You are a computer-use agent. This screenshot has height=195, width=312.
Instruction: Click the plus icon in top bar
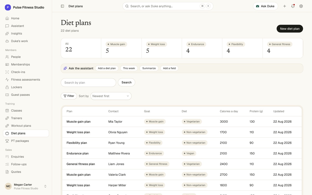tap(284, 6)
